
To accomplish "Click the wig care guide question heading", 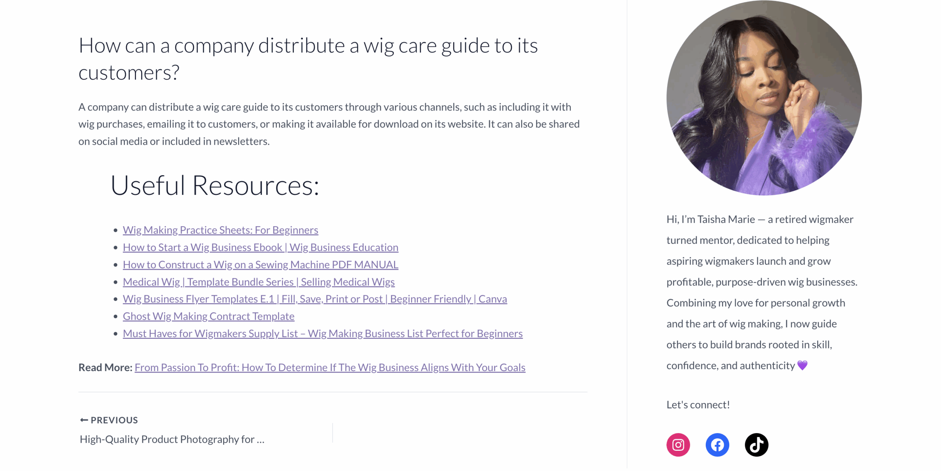I will [x=308, y=59].
